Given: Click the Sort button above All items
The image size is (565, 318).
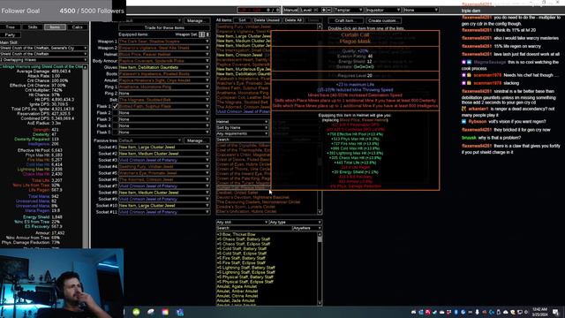Looking at the screenshot, I should pos(242,20).
